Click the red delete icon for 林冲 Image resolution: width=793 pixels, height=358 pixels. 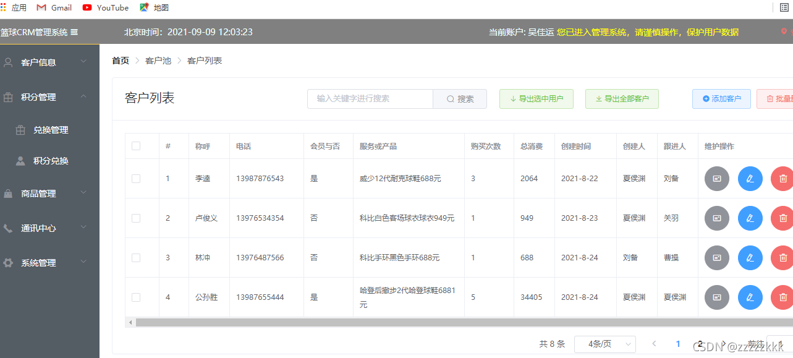782,258
